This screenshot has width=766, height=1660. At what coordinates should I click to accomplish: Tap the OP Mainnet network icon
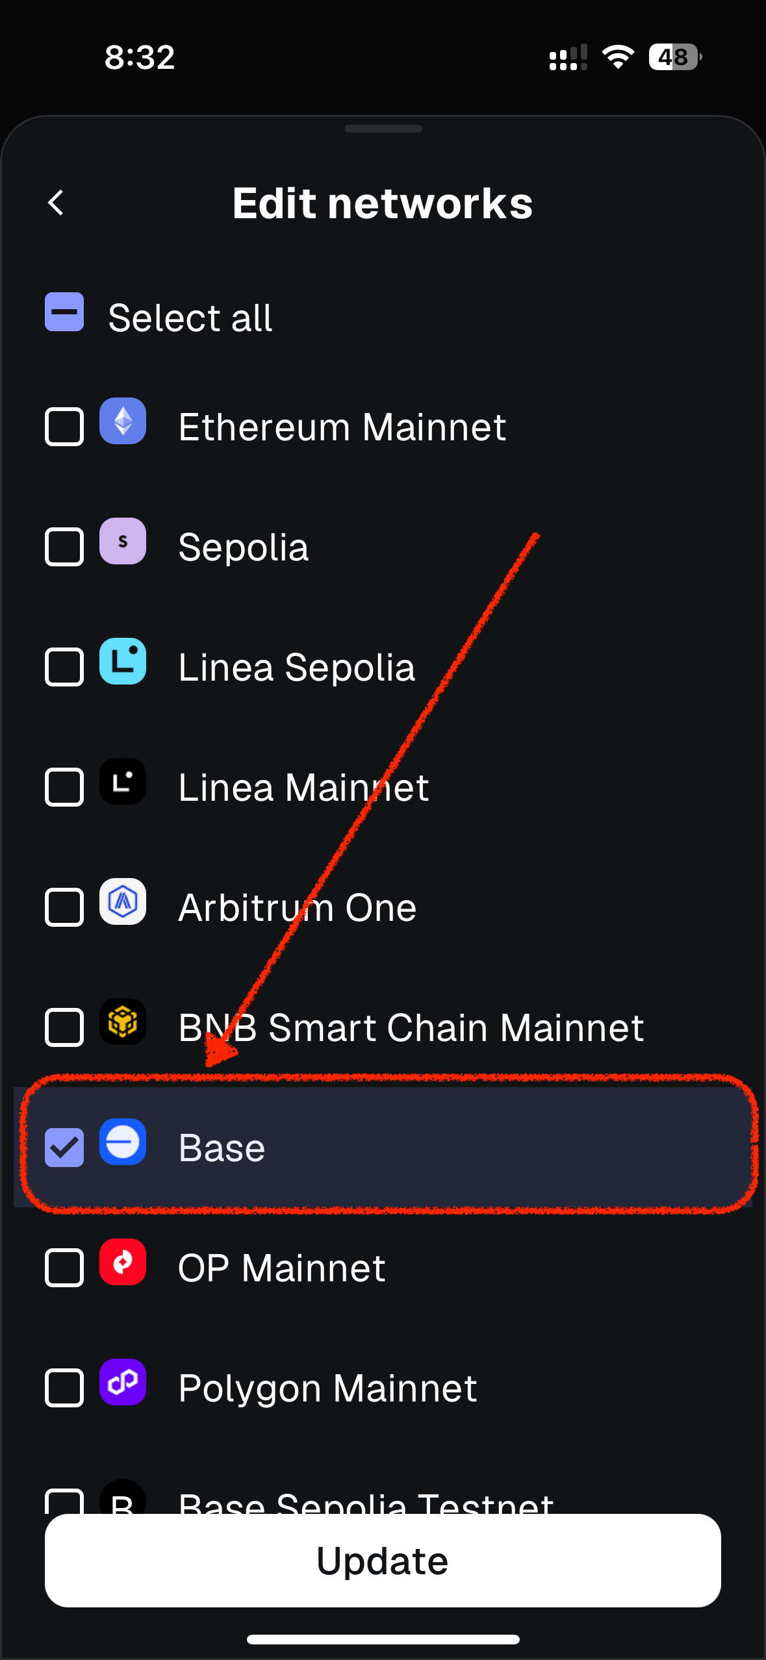[123, 1262]
